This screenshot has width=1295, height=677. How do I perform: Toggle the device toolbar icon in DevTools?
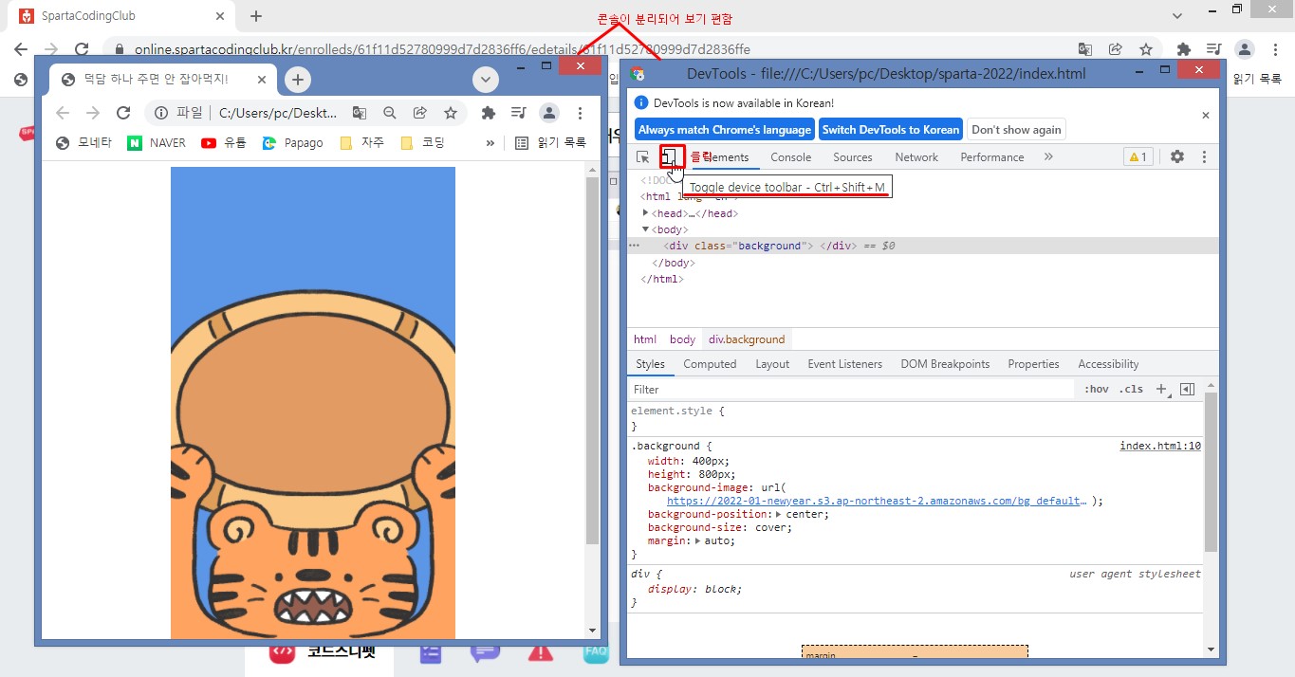click(670, 156)
